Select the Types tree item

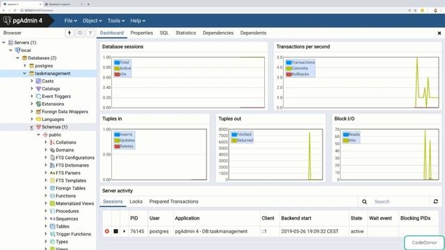pyautogui.click(x=62, y=242)
